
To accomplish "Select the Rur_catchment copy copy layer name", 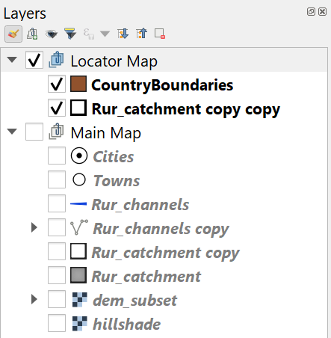I will [186, 109].
